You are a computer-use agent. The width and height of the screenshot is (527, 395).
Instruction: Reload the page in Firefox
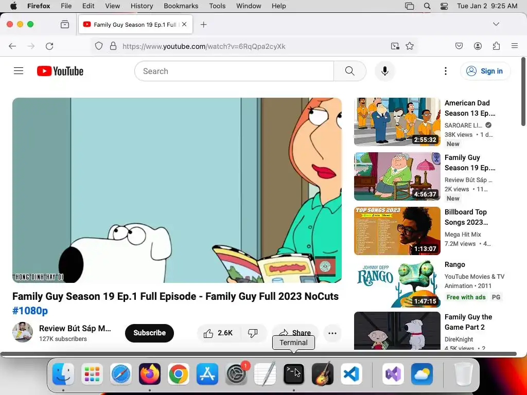[49, 46]
